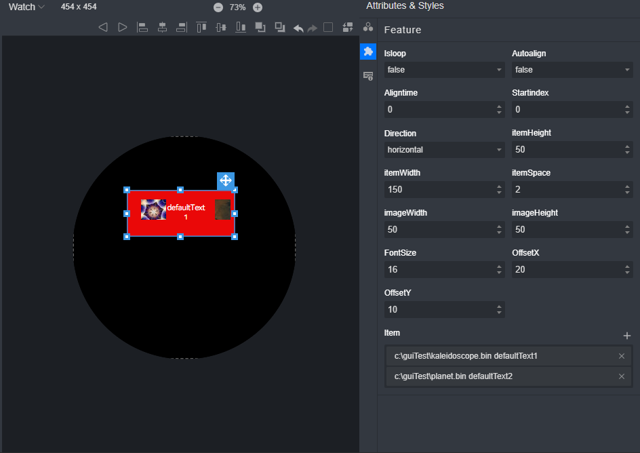Viewport: 640px width, 453px height.
Task: Zoom in with the plus icon
Action: pos(258,7)
